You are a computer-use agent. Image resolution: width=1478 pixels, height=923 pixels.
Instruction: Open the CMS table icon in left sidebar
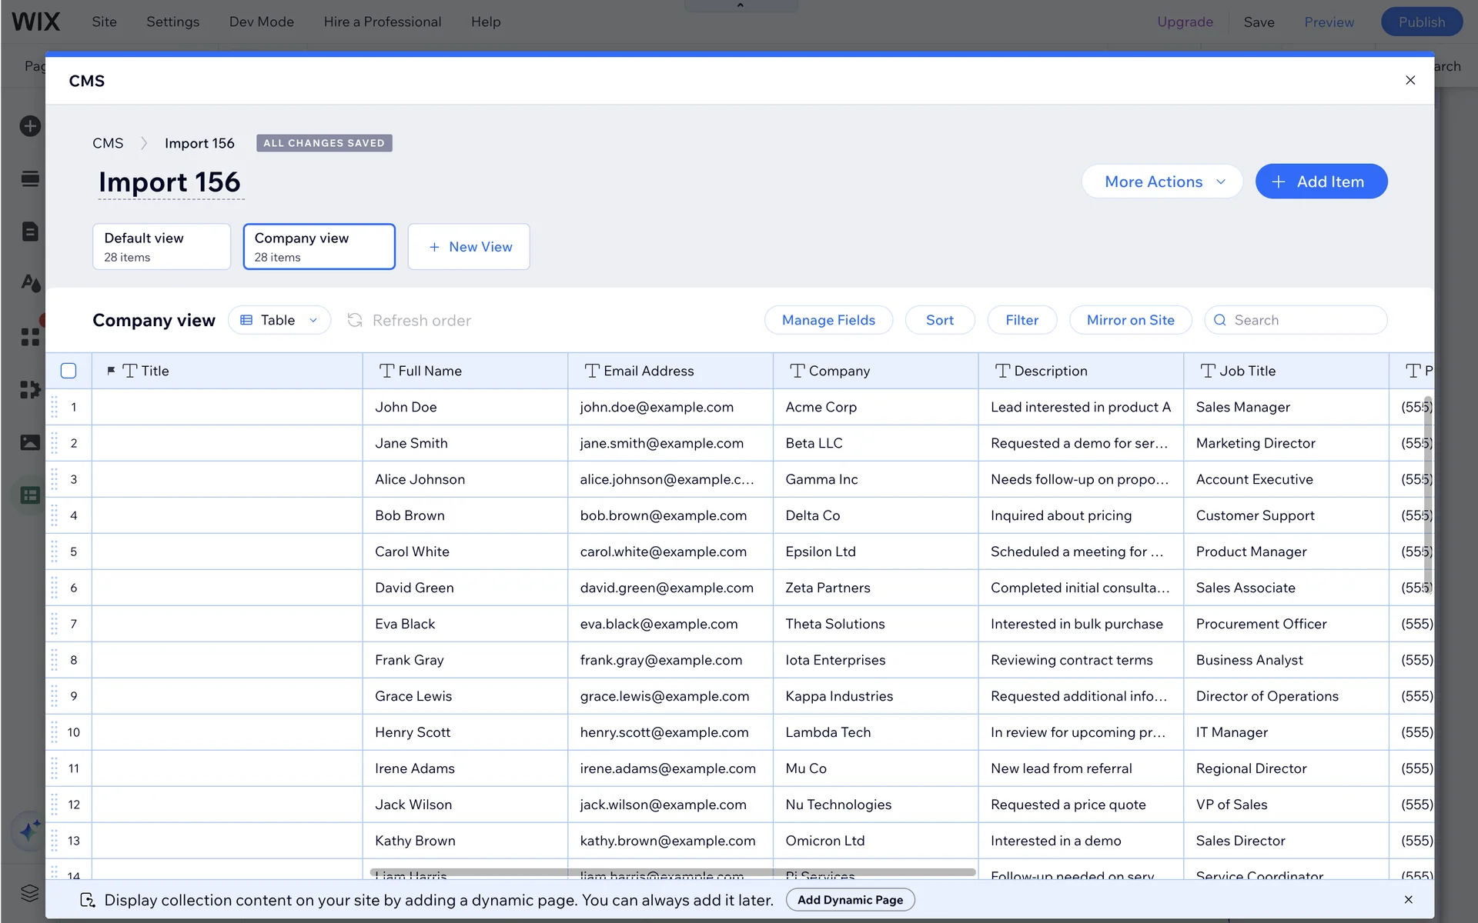pos(30,495)
